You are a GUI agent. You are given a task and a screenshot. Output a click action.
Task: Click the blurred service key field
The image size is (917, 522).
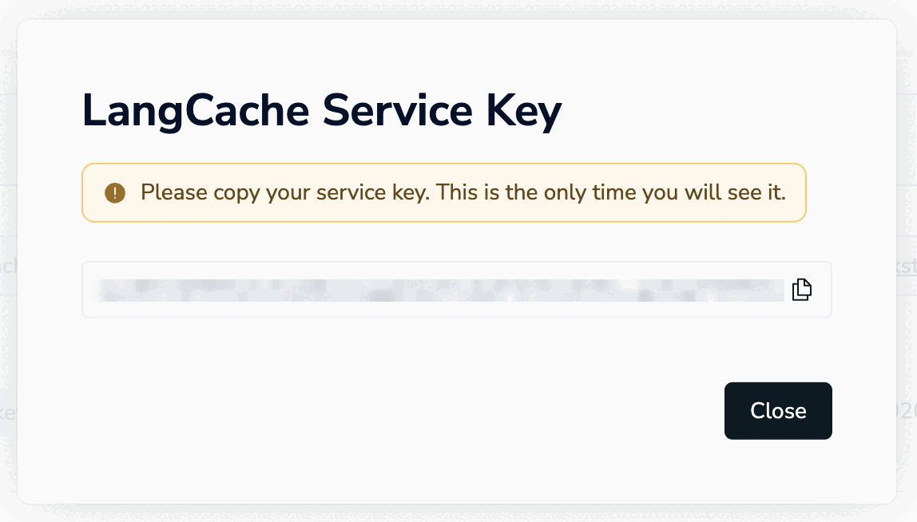coord(439,290)
